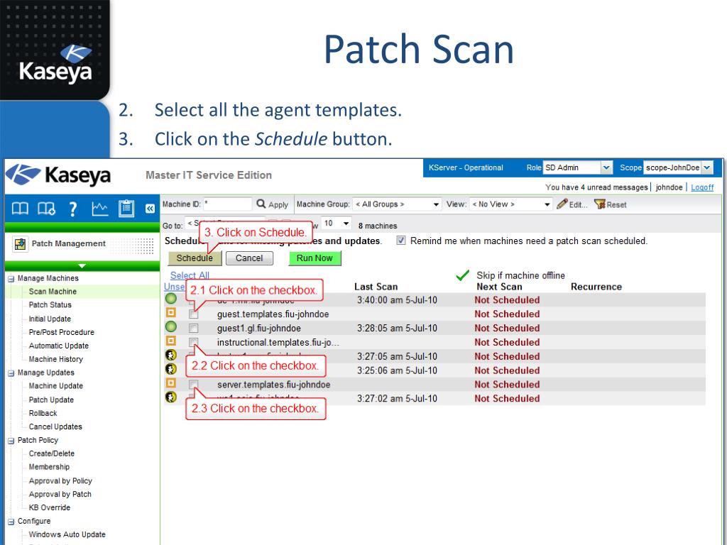Click the orange template icon for server.templates.fiu-johndoe

pos(171,383)
